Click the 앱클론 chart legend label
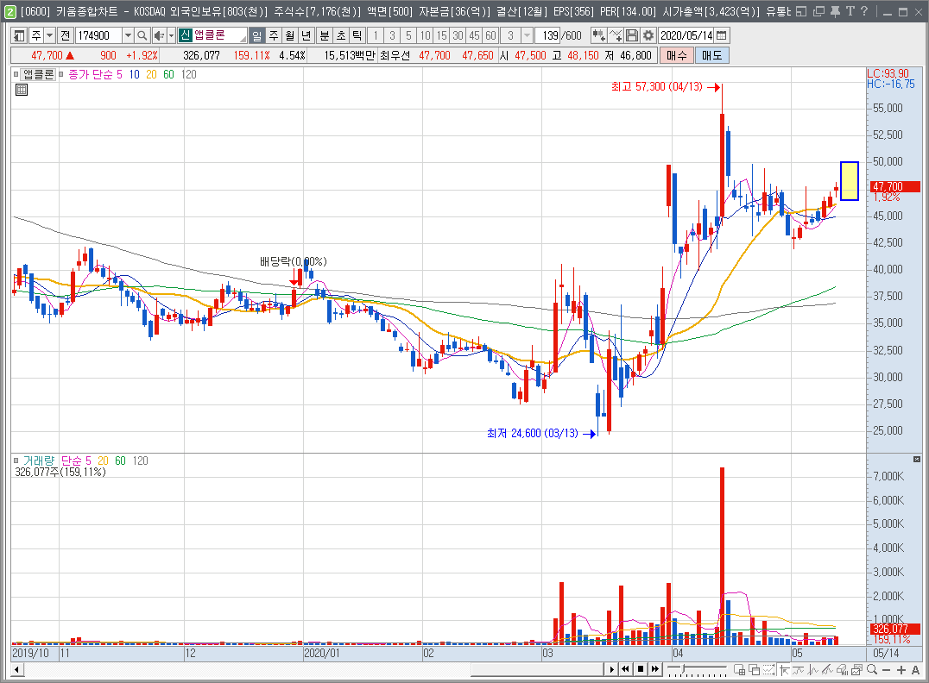929x683 pixels. (x=39, y=74)
